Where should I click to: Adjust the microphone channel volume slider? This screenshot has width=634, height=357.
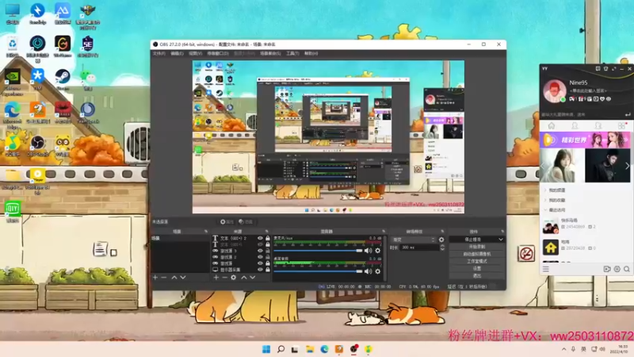click(319, 251)
